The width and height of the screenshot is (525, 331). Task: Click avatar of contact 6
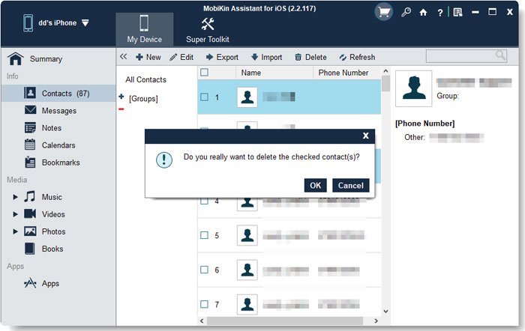[247, 270]
